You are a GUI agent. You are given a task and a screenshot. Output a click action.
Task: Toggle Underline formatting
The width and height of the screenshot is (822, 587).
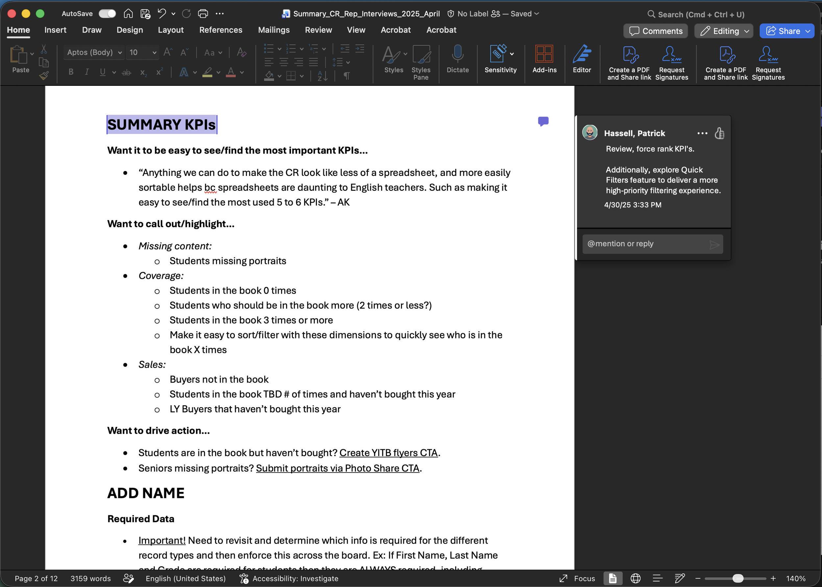(x=103, y=72)
